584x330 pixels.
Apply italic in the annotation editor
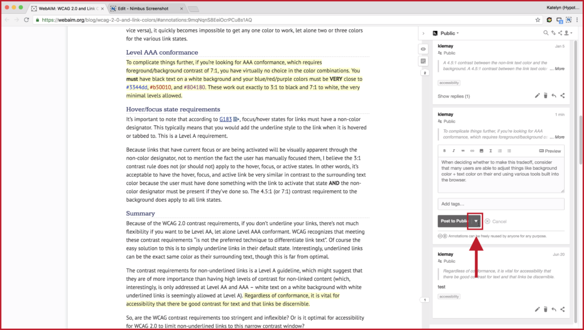pyautogui.click(x=453, y=151)
